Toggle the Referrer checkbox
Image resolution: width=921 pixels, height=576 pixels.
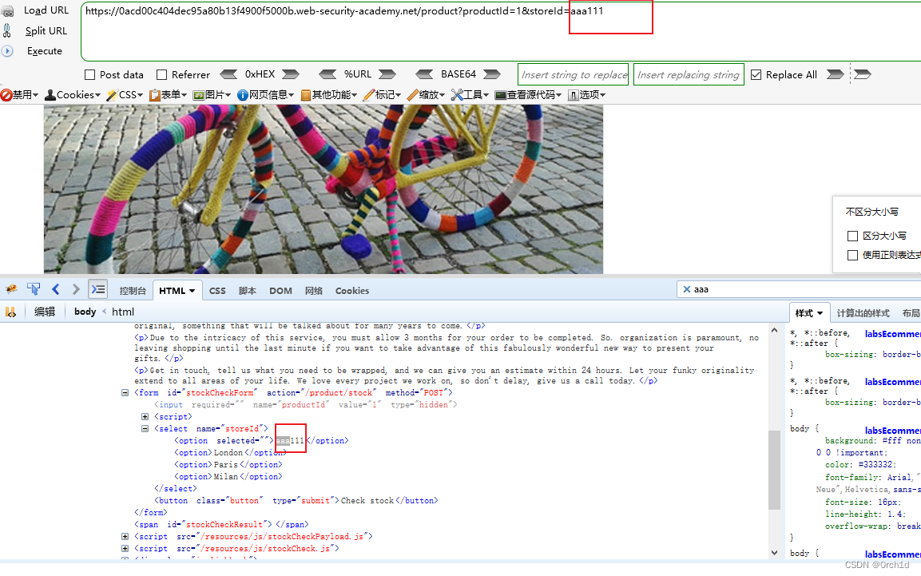161,74
